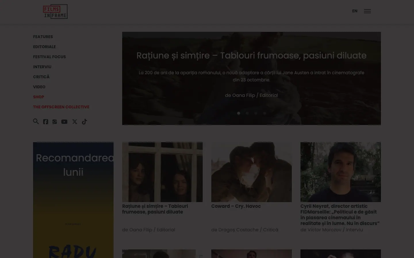Open the Video section
Image resolution: width=414 pixels, height=258 pixels.
pos(39,87)
